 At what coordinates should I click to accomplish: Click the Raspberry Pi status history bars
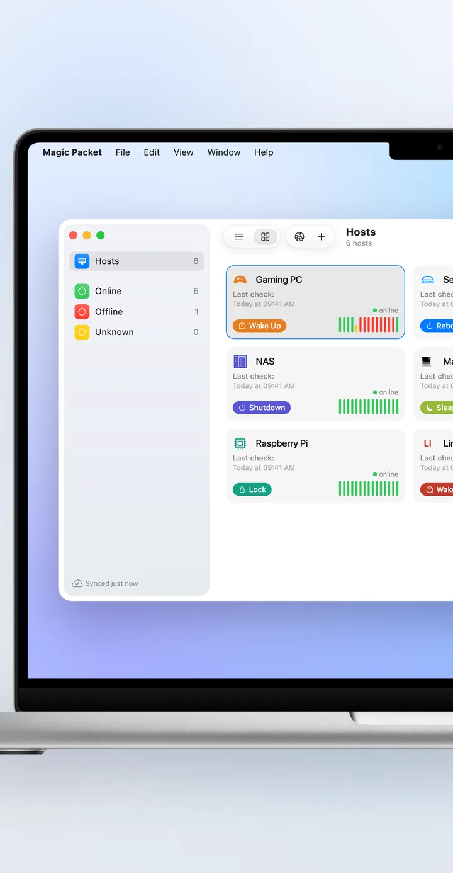click(369, 489)
